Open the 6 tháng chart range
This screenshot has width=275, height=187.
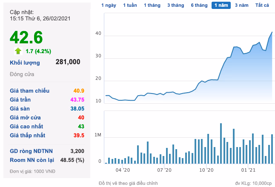pos(199,5)
